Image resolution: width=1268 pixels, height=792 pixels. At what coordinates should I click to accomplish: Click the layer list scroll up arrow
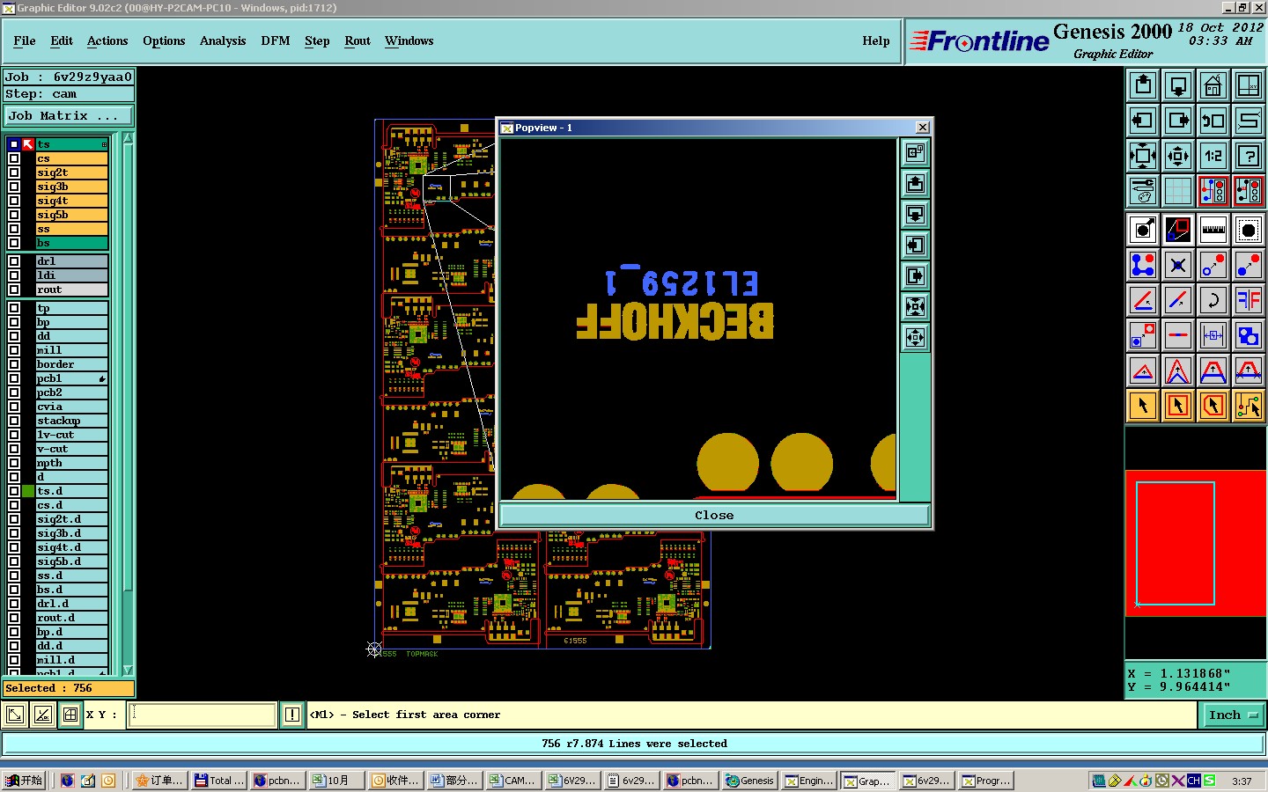click(x=128, y=138)
